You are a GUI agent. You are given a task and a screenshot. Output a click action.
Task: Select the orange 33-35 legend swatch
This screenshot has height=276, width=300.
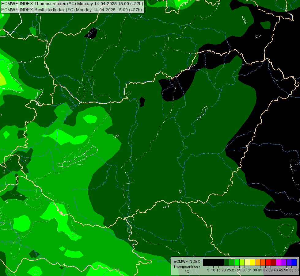click(258, 262)
